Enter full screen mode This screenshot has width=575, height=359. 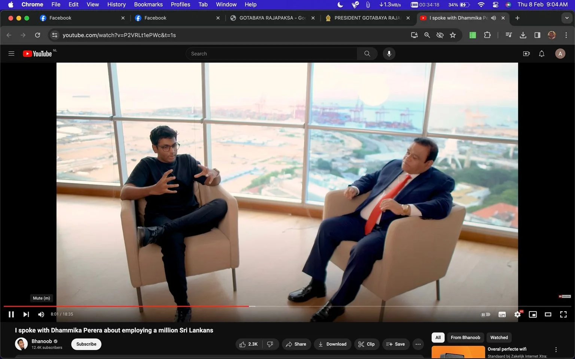click(x=563, y=314)
